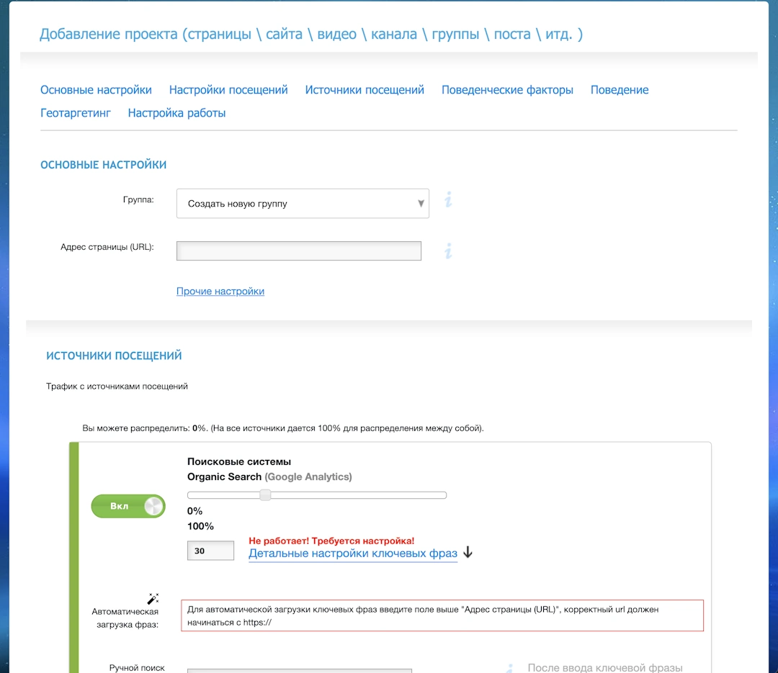Switch to the Настройка работы tab
The height and width of the screenshot is (673, 778).
[176, 113]
